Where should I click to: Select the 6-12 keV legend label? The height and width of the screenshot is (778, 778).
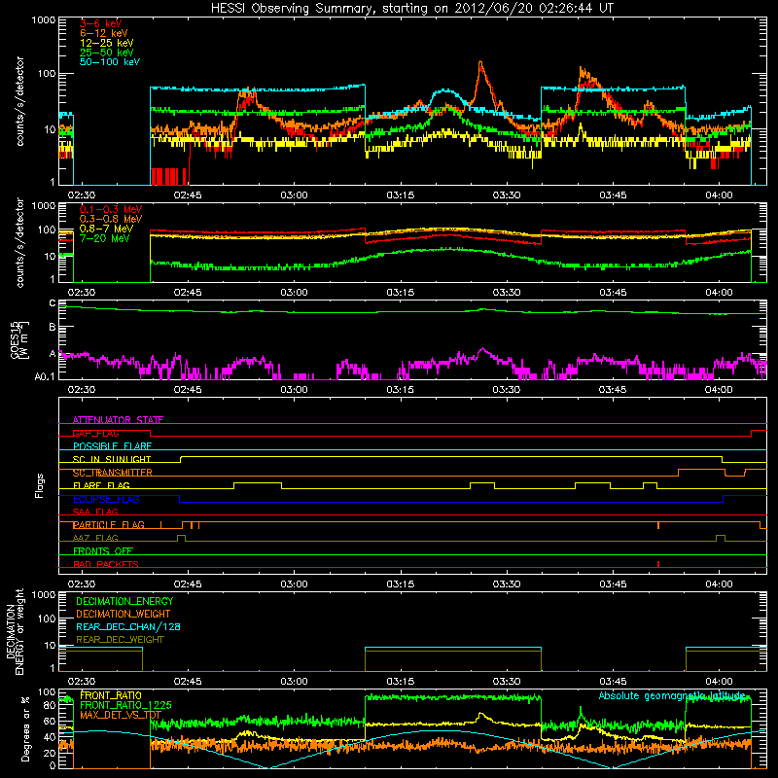104,33
